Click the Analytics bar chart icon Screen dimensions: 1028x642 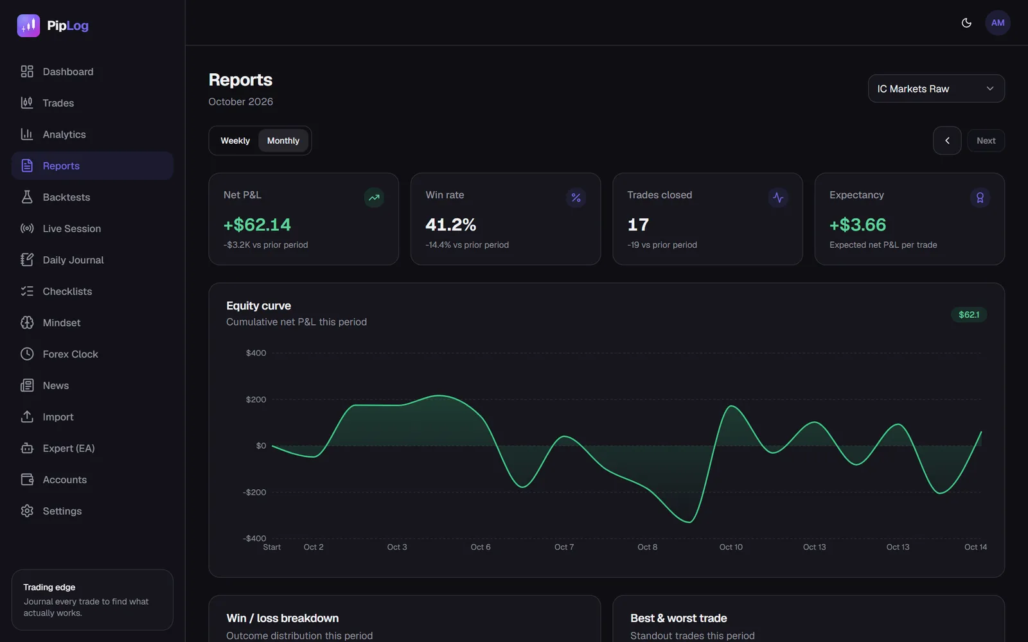click(x=27, y=134)
